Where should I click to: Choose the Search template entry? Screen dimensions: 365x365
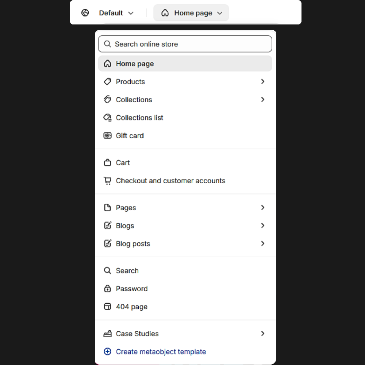127,271
